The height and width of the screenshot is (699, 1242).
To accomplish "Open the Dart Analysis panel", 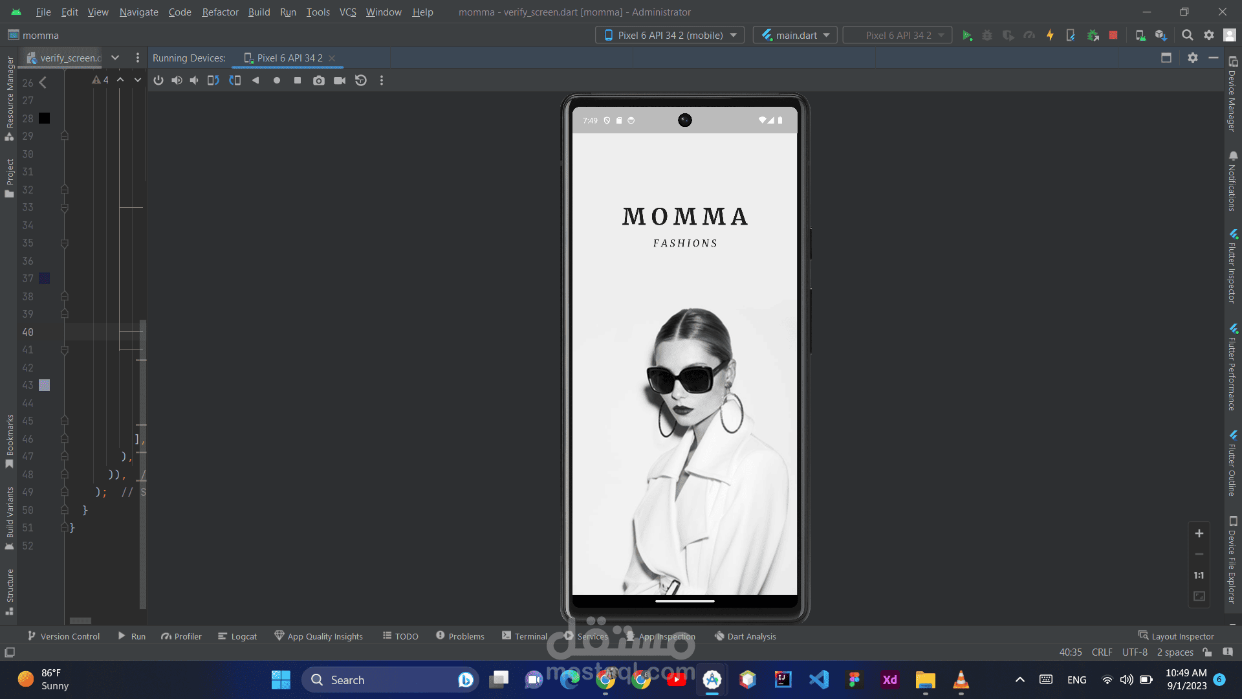I will click(745, 636).
